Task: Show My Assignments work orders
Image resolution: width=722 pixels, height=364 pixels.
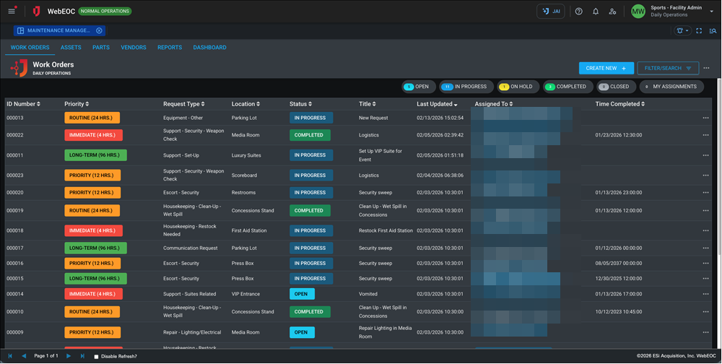Action: (671, 87)
